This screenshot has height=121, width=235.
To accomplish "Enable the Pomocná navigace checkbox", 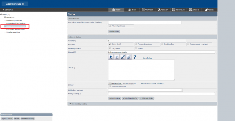I will (136, 44).
